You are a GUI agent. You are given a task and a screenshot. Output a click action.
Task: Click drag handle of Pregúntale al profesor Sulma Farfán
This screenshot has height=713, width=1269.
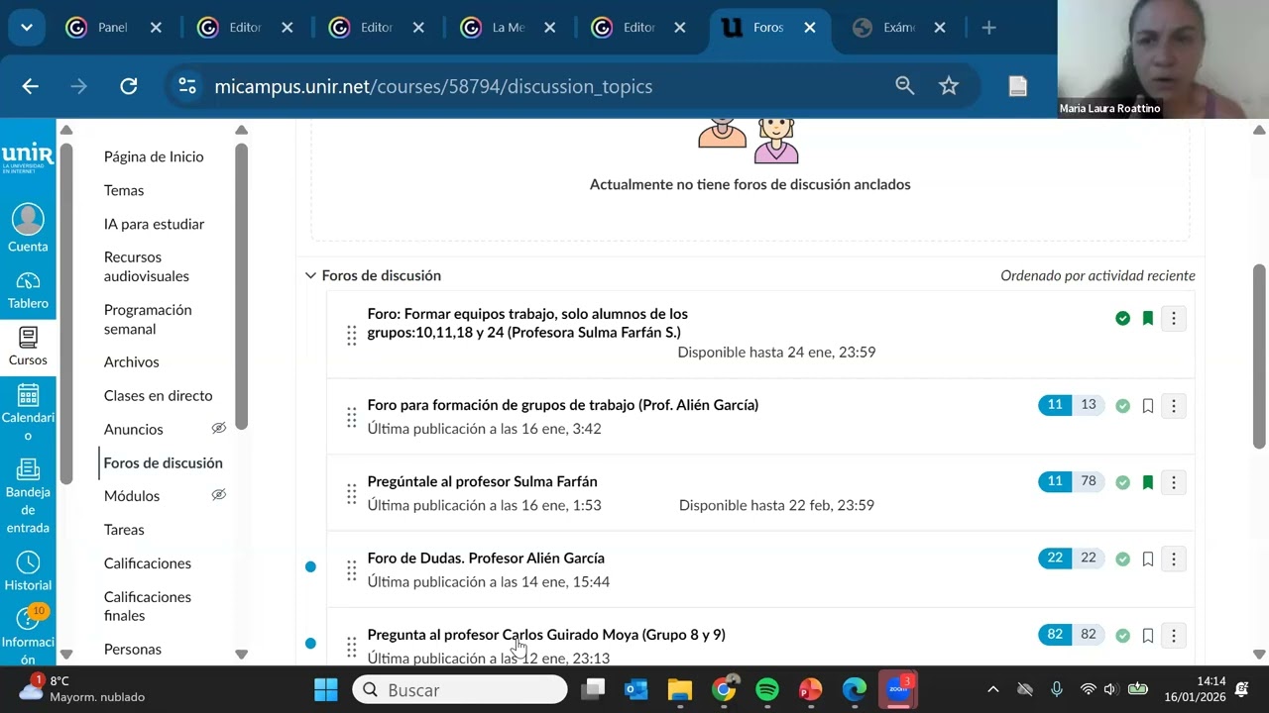point(351,493)
